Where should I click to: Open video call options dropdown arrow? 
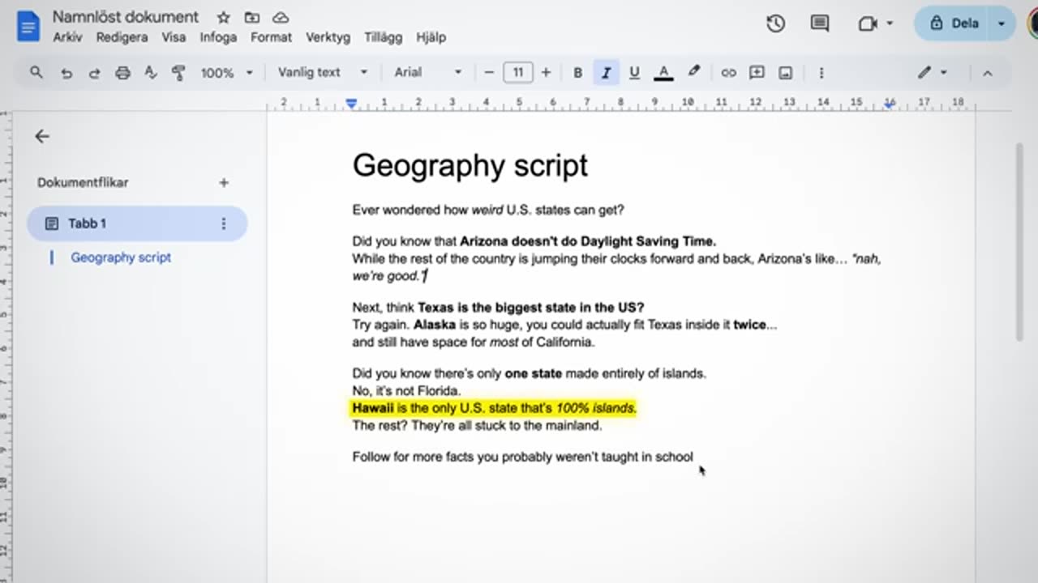coord(890,23)
